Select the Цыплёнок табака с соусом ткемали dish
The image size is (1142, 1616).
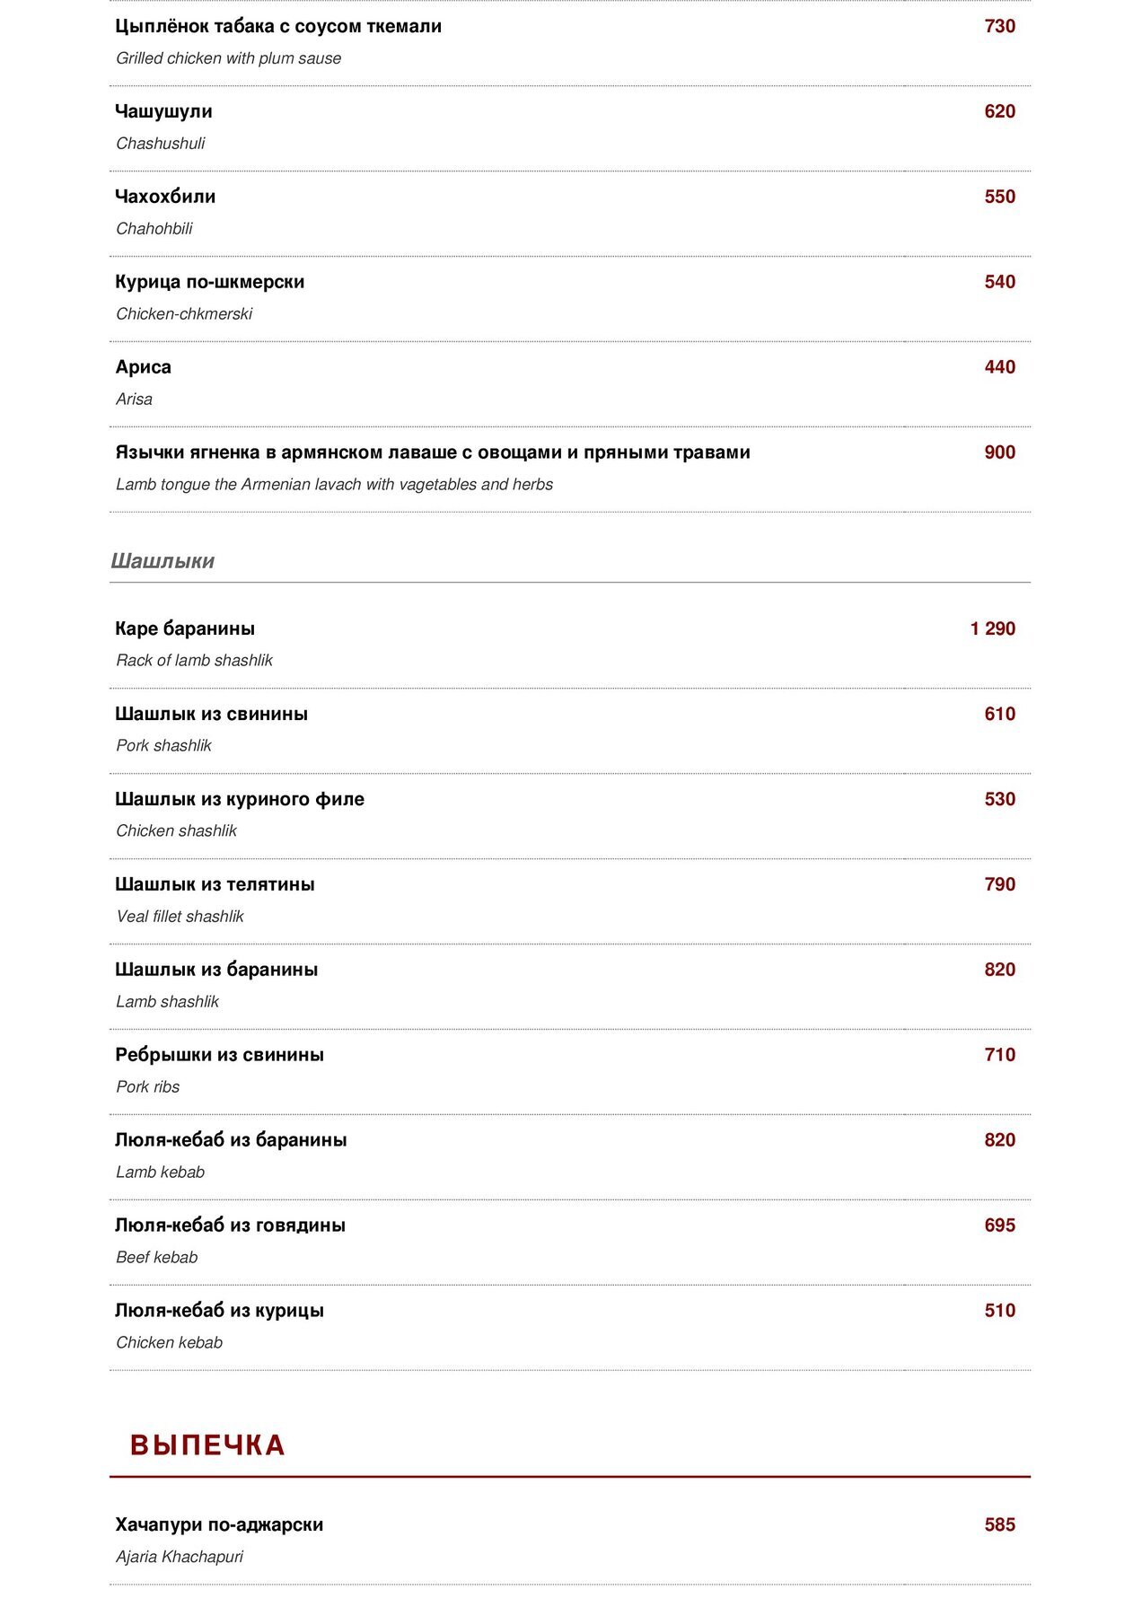(278, 27)
